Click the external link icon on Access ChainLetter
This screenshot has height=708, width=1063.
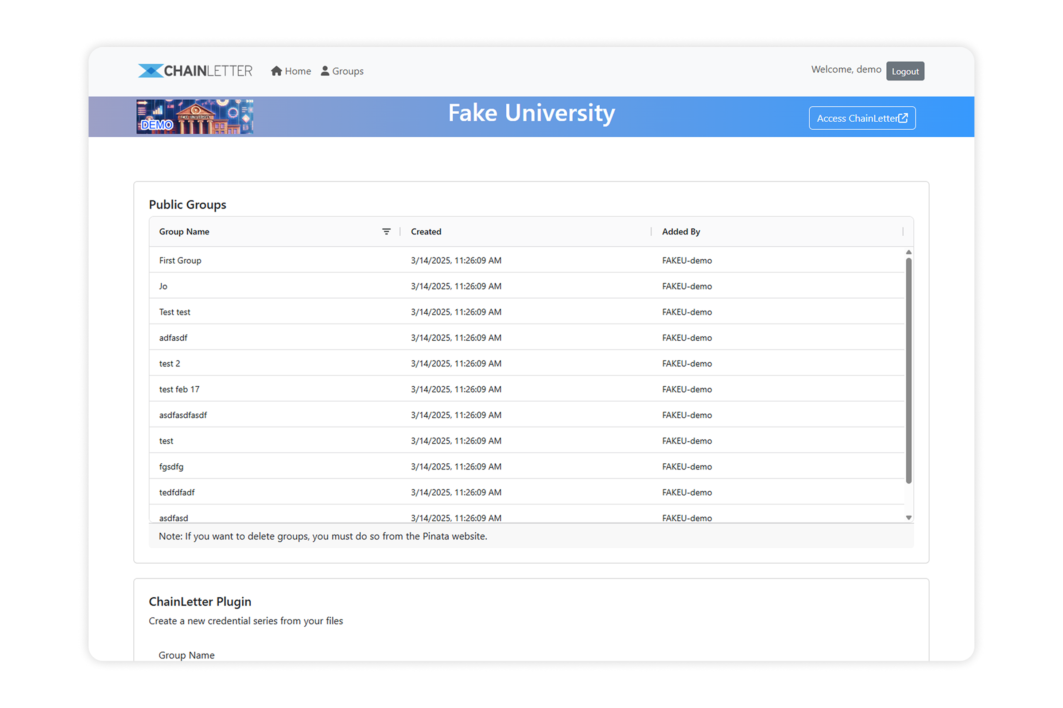[903, 118]
